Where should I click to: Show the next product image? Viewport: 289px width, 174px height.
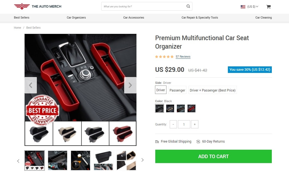130,85
